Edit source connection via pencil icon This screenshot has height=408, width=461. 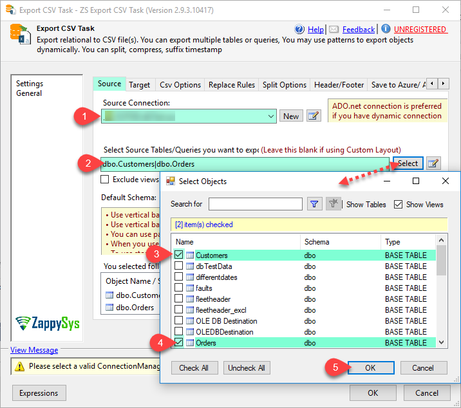pyautogui.click(x=314, y=116)
